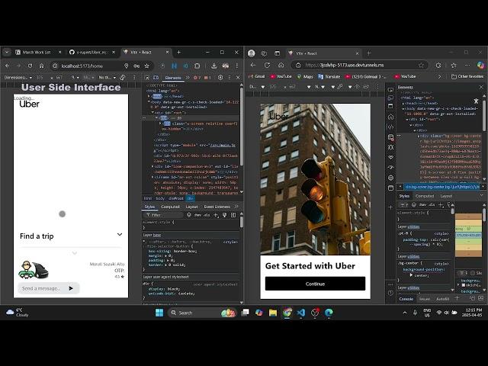Screen dimensions: 488x366
Task: Open Chrome's downloads icon
Action: click(x=213, y=66)
